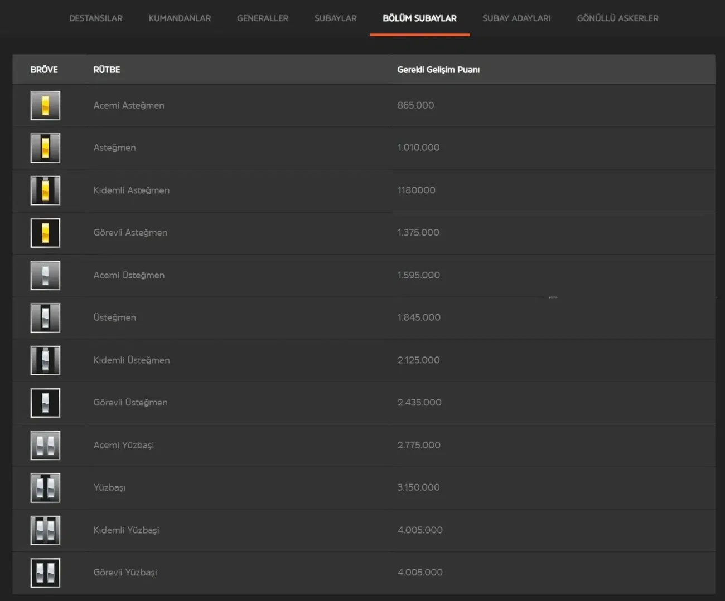Select the Görevli Yüzbaşı badge icon
Screen dimensions: 725x601
(x=45, y=573)
